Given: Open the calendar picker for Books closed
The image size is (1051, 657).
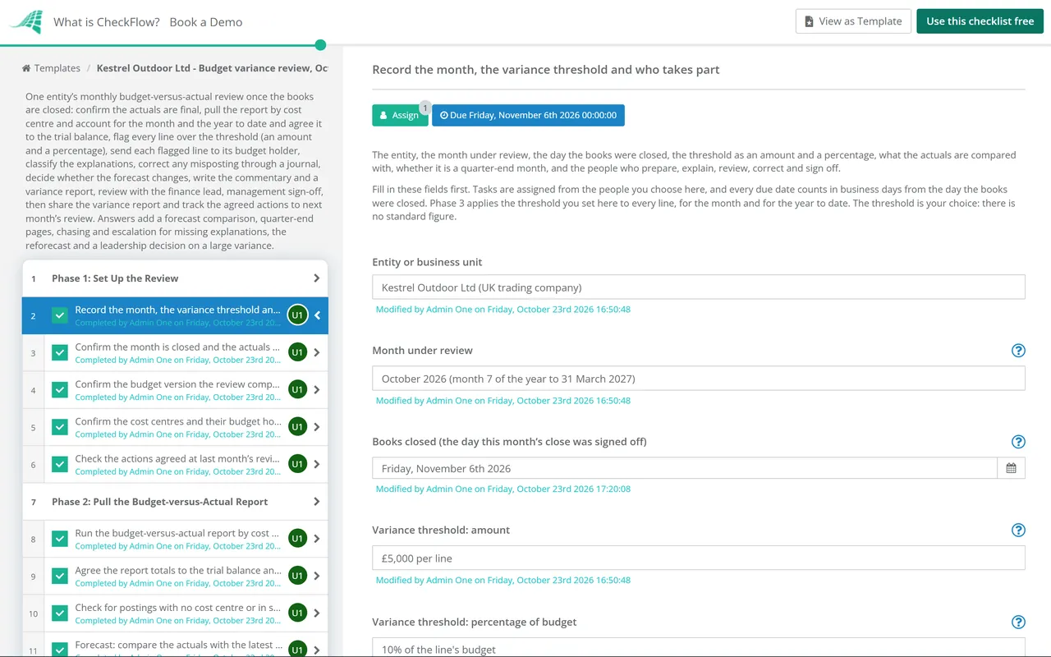Looking at the screenshot, I should pyautogui.click(x=1012, y=468).
